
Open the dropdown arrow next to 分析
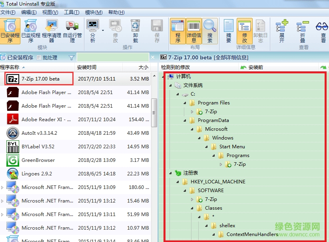pos(103,30)
